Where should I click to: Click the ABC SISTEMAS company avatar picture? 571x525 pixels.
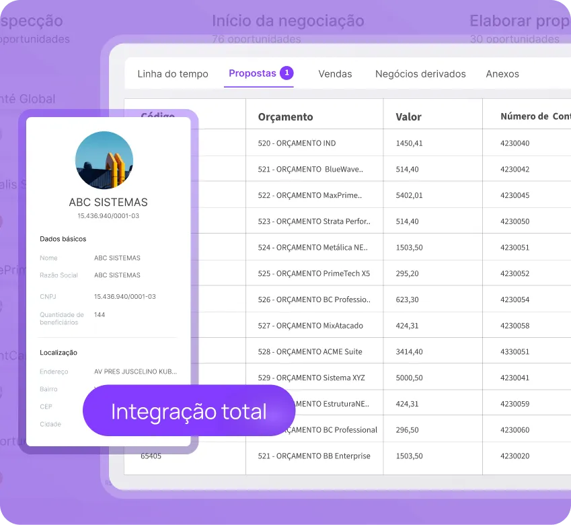pyautogui.click(x=104, y=160)
